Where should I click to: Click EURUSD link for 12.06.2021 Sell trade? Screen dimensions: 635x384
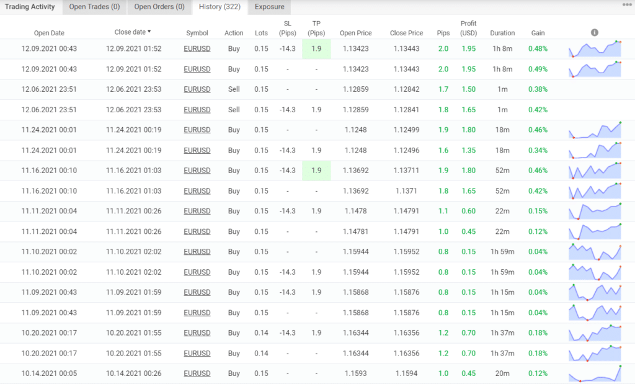point(197,89)
